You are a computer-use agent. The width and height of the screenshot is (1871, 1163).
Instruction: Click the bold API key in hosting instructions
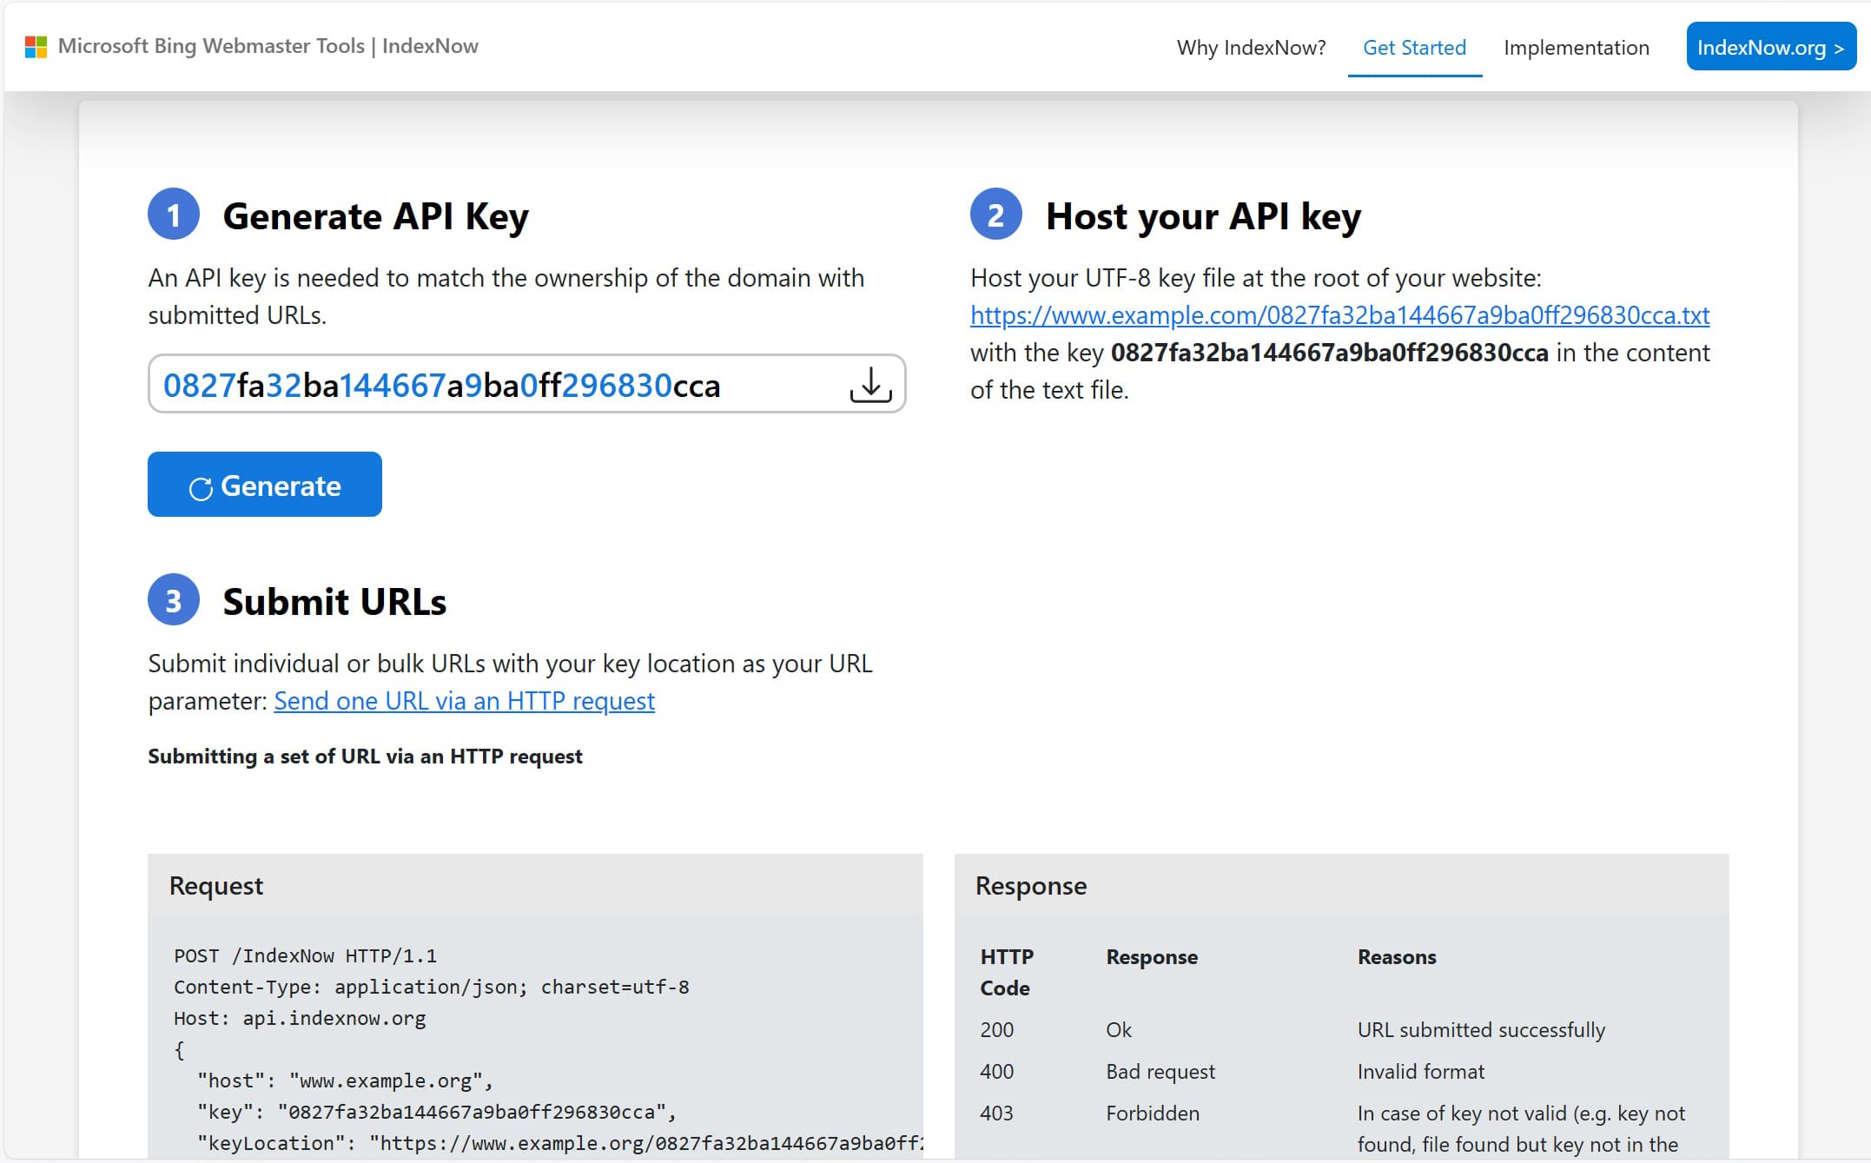(x=1329, y=353)
